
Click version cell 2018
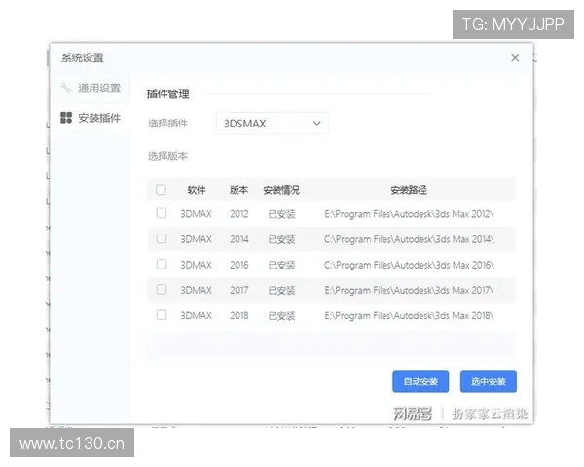click(x=239, y=316)
